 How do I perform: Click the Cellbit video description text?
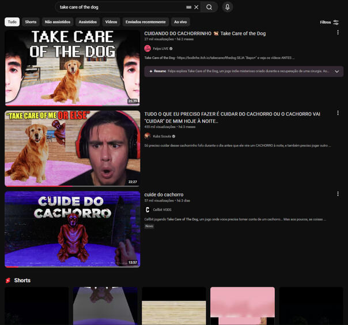click(x=235, y=219)
